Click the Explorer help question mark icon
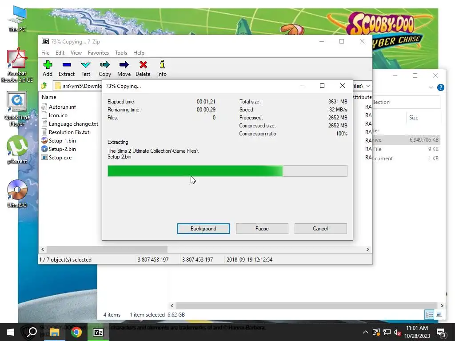Viewport: 455px width, 341px height. click(440, 87)
